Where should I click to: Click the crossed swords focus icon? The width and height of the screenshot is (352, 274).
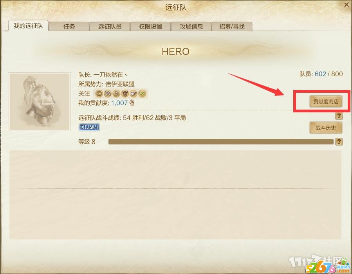click(108, 93)
